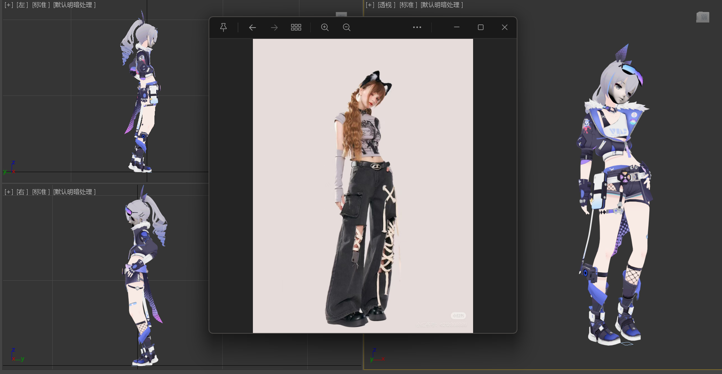Image resolution: width=722 pixels, height=374 pixels.
Task: Open the thumbnail grid gallery view
Action: pos(296,27)
